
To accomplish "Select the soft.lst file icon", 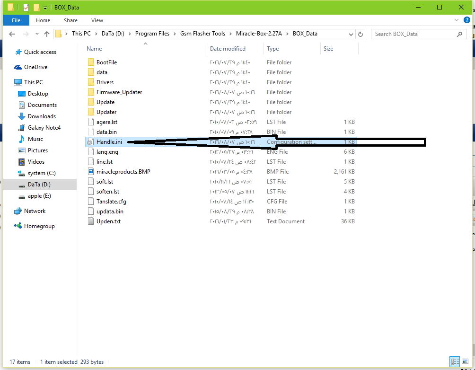I will coord(91,182).
